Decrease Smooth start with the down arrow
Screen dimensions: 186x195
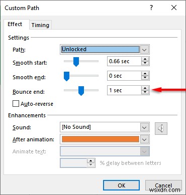tap(145, 63)
